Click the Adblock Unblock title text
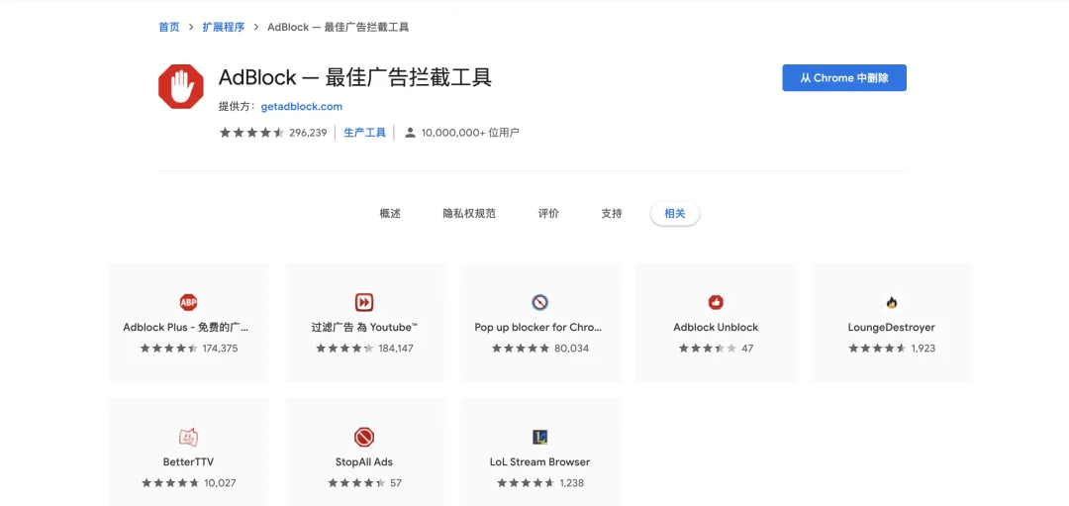This screenshot has height=506, width=1069. (716, 327)
